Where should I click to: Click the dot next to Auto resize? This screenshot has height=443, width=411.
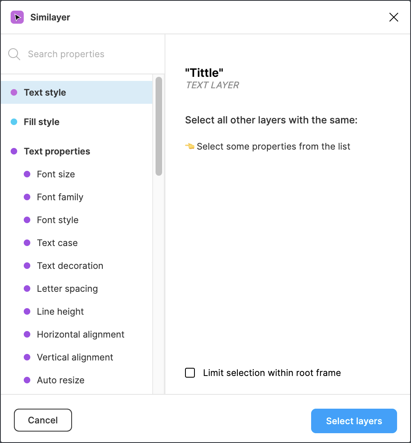27,380
